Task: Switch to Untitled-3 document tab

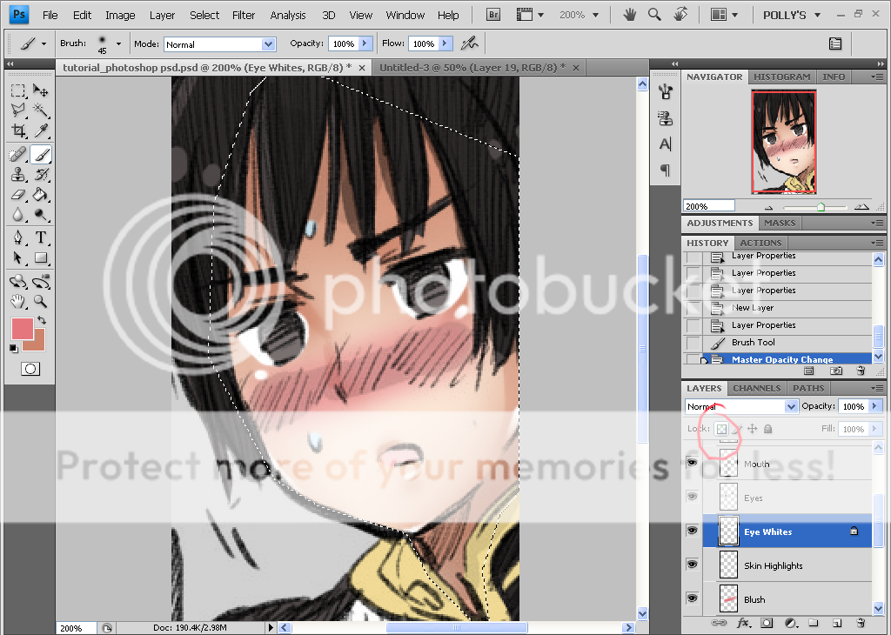Action: [x=472, y=67]
